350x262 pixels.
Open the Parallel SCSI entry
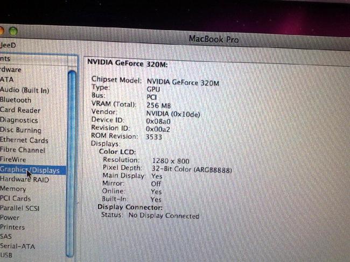pos(19,208)
